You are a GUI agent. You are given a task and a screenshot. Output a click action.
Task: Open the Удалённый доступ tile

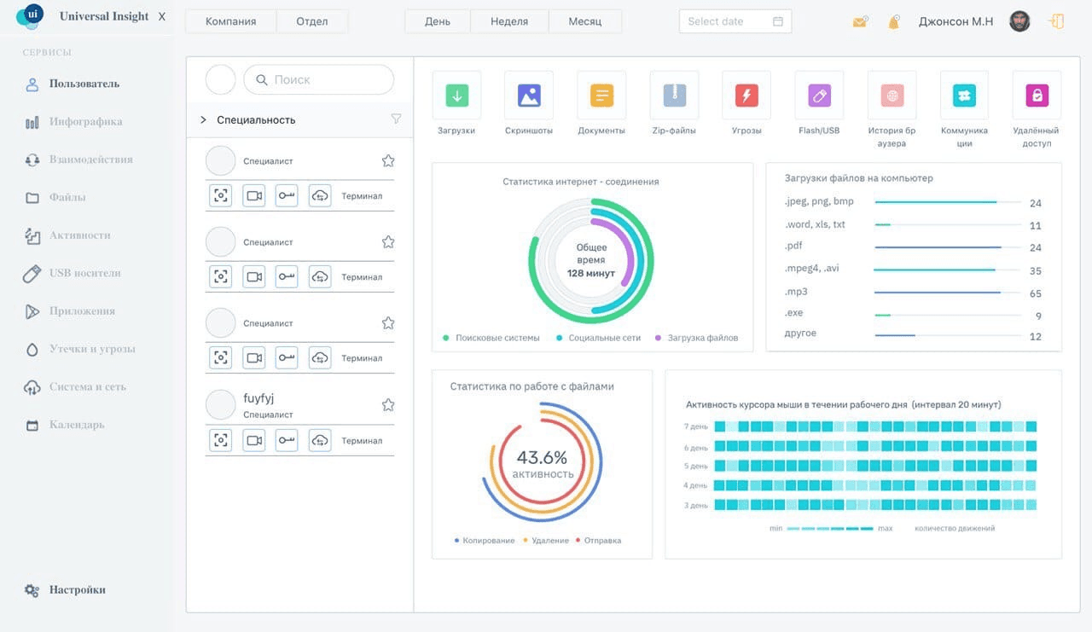click(x=1037, y=96)
